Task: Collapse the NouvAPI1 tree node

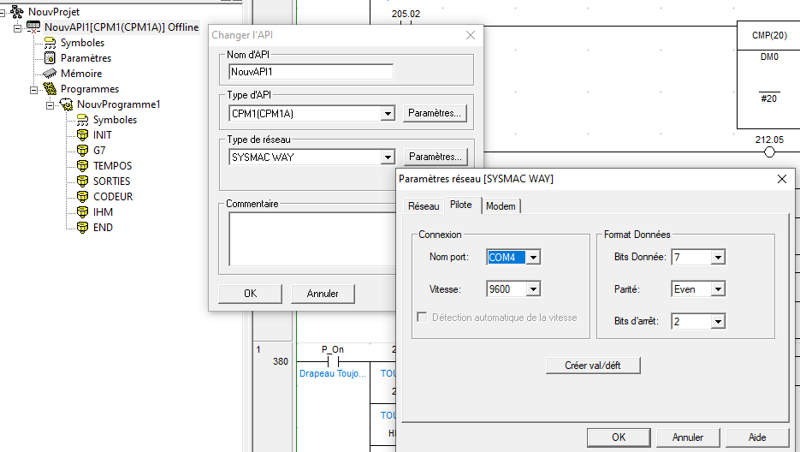Action: (x=17, y=28)
